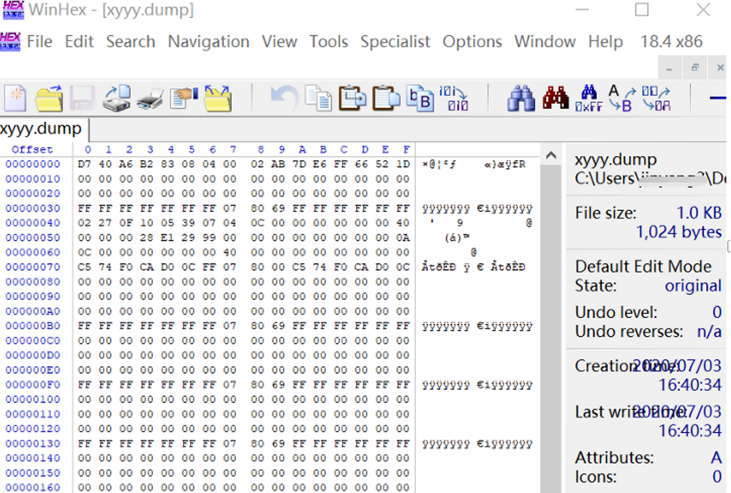The image size is (731, 493).
Task: Select offset row 00000130
Action: (32, 444)
